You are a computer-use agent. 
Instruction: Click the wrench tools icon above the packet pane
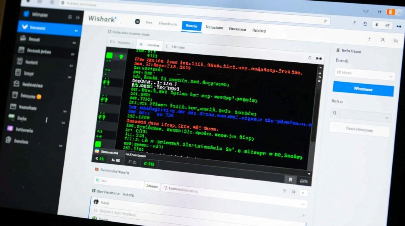tap(382, 39)
